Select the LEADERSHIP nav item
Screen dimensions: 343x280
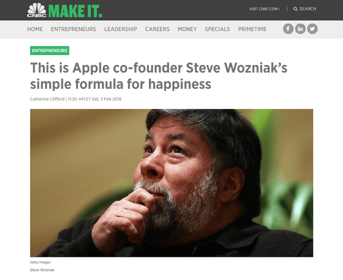coord(121,29)
